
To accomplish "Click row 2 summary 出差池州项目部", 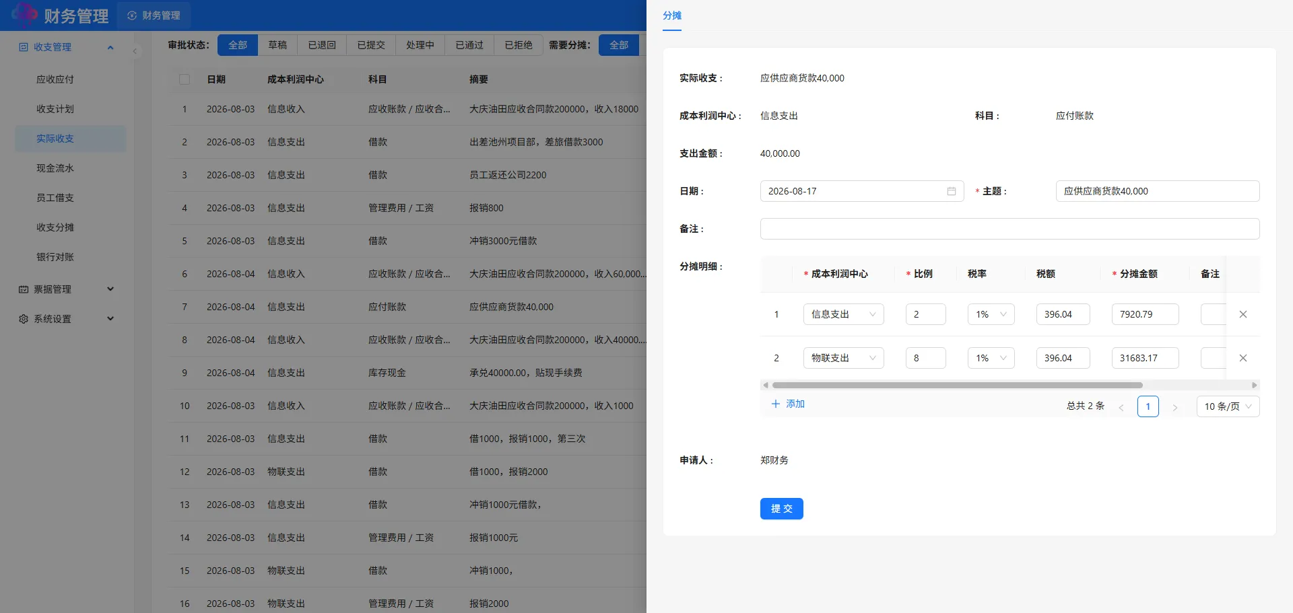I will (536, 142).
